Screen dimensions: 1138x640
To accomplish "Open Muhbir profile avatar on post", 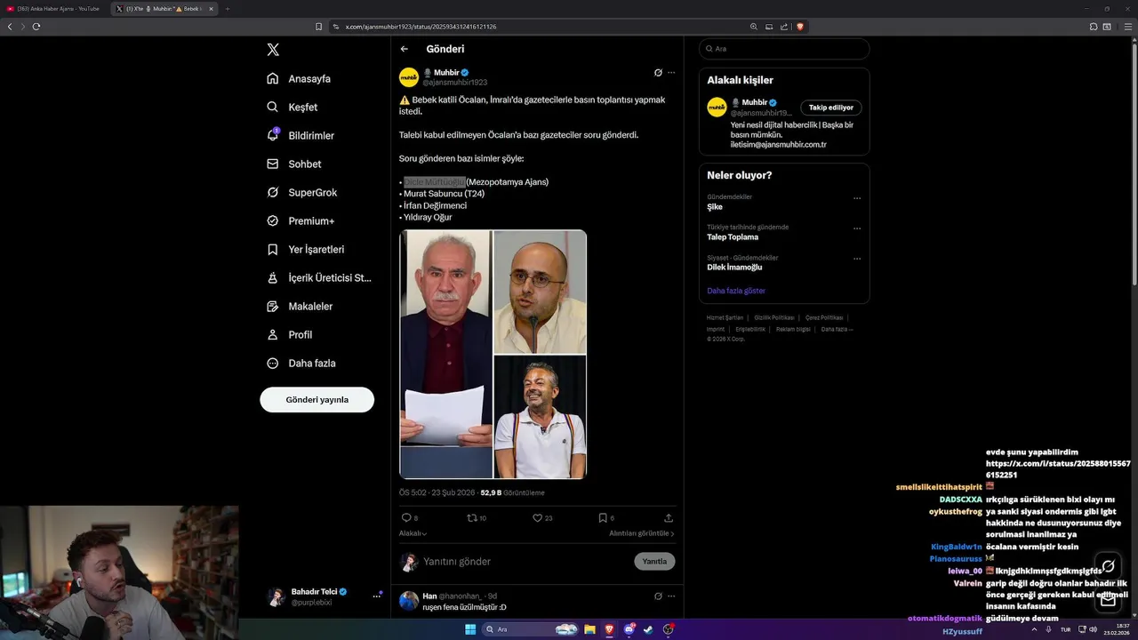I will click(409, 77).
